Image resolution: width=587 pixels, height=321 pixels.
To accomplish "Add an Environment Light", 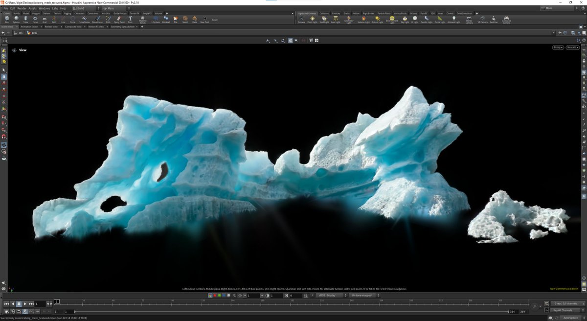I will [392, 20].
